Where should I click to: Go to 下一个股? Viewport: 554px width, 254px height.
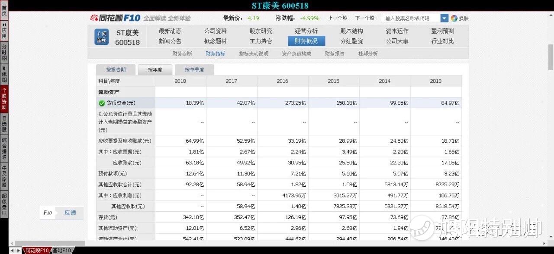365,18
